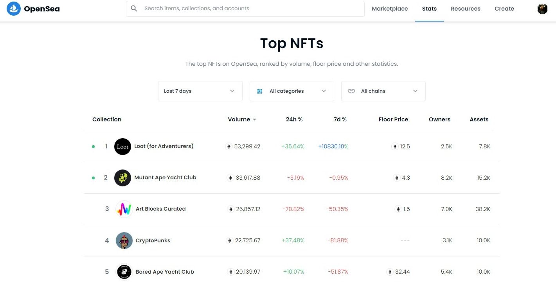Click the CryptoPunks avatar image
The image size is (556, 285).
click(124, 240)
